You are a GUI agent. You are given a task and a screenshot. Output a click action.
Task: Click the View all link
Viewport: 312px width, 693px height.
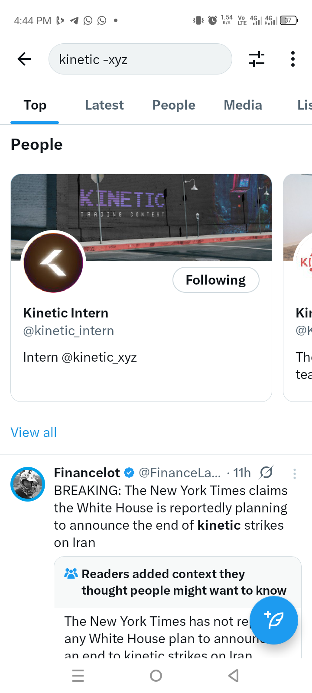tap(34, 432)
